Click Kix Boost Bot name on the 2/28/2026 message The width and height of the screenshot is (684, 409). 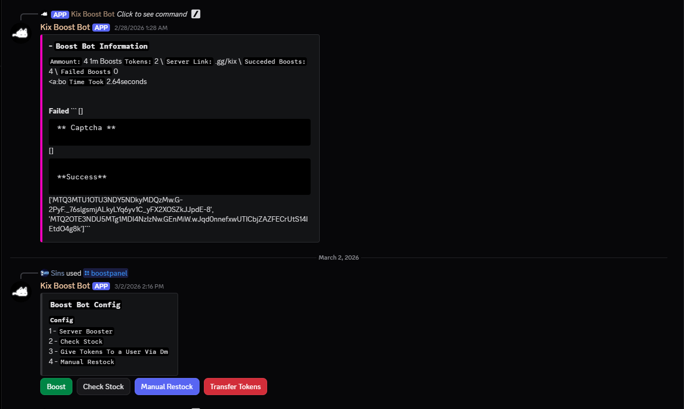pyautogui.click(x=65, y=27)
